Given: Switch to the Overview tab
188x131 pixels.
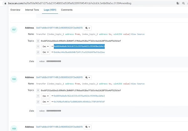Looking at the screenshot, I should click(x=15, y=10).
